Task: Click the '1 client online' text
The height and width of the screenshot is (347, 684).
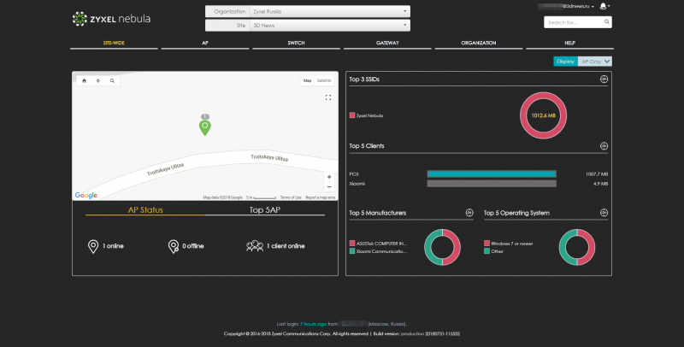Action: [286, 246]
